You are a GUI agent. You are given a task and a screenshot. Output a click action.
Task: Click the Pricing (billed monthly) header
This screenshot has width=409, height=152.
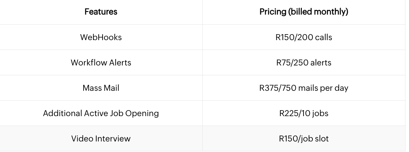click(x=304, y=12)
